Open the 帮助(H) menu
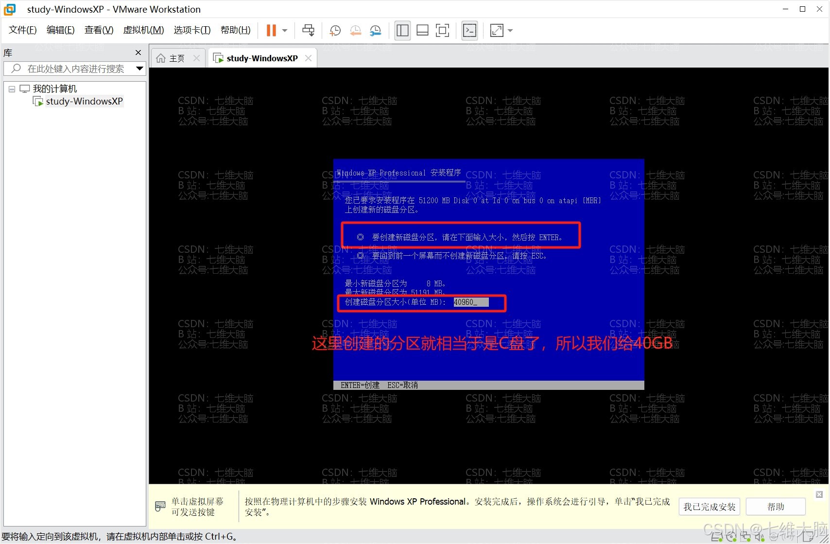The image size is (830, 544). (235, 30)
